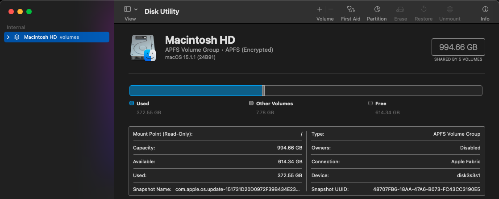Click the large Macintosh HD heading
The width and height of the screenshot is (499, 199).
pyautogui.click(x=200, y=40)
